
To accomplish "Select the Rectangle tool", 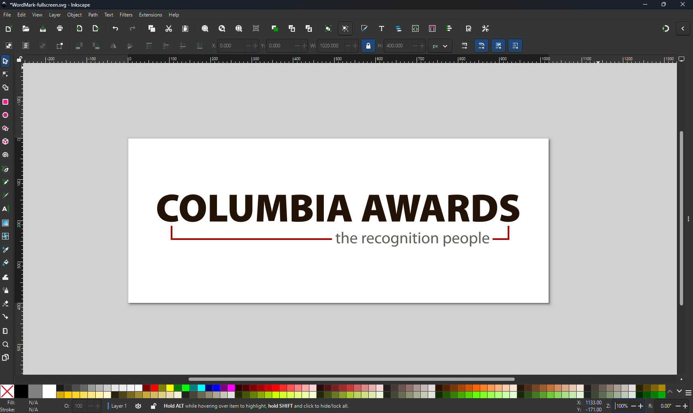I will [5, 102].
